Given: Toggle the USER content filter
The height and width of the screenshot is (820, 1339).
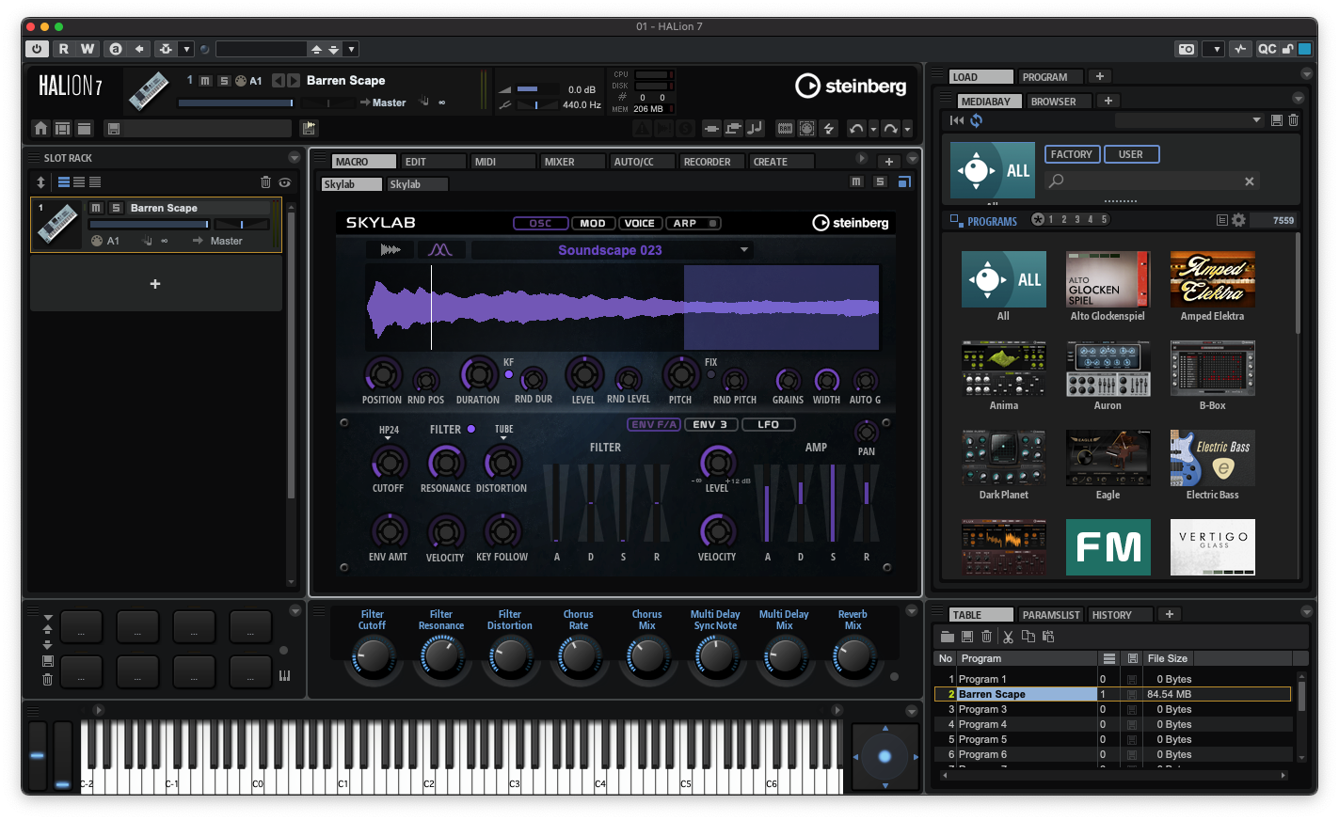Looking at the screenshot, I should (x=1131, y=154).
